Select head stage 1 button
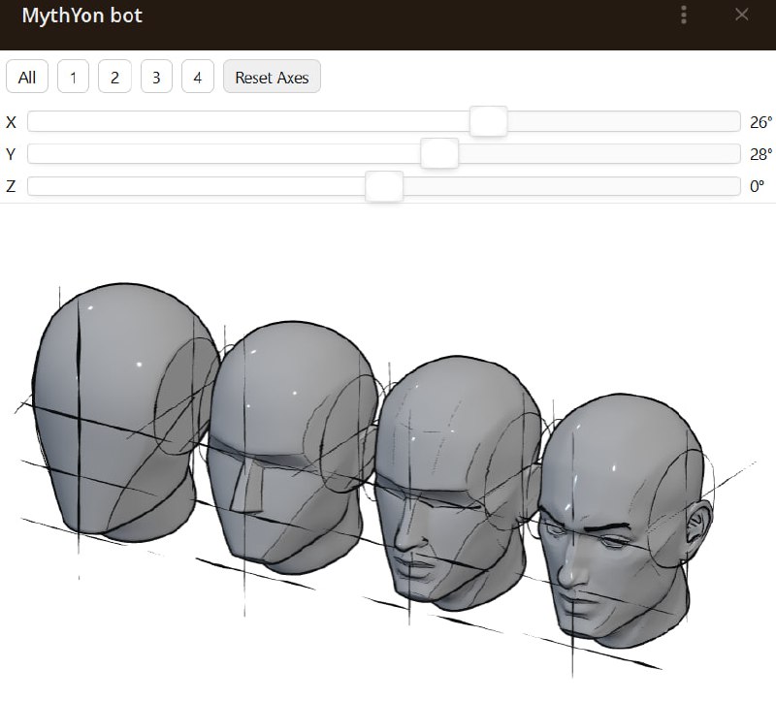 click(73, 78)
